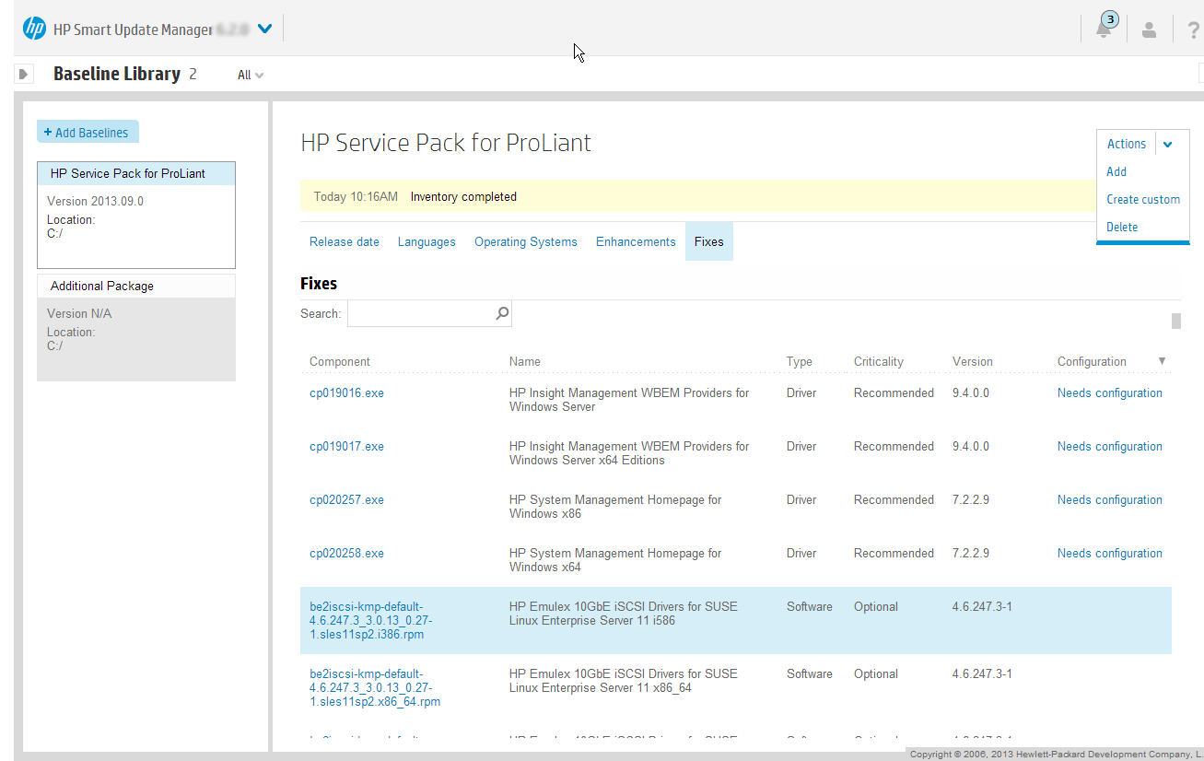Open the Actions dropdown chevron
Image resolution: width=1204 pixels, height=761 pixels.
click(1168, 144)
